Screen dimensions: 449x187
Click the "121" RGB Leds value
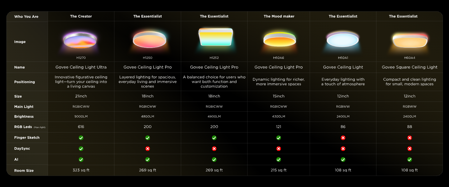tap(279, 127)
